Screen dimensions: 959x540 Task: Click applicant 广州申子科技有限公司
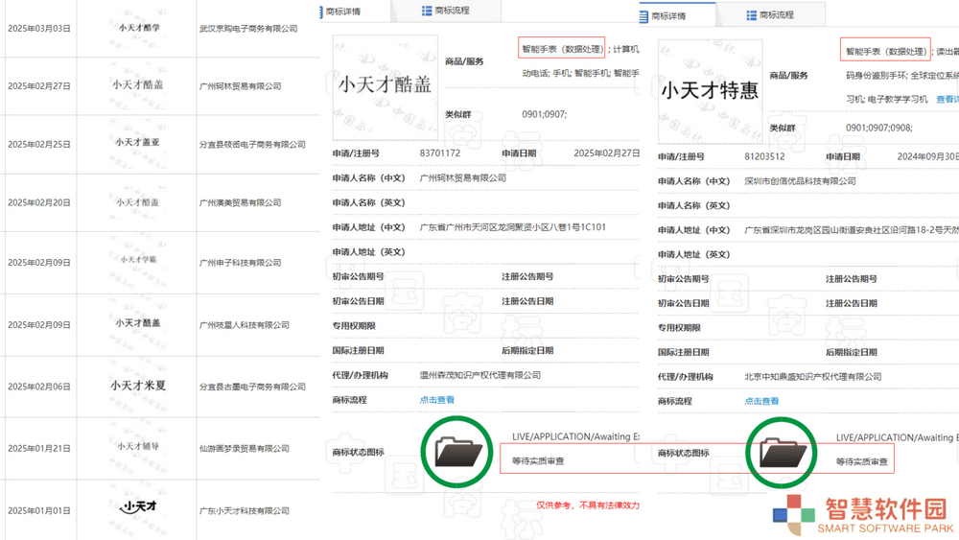click(241, 263)
